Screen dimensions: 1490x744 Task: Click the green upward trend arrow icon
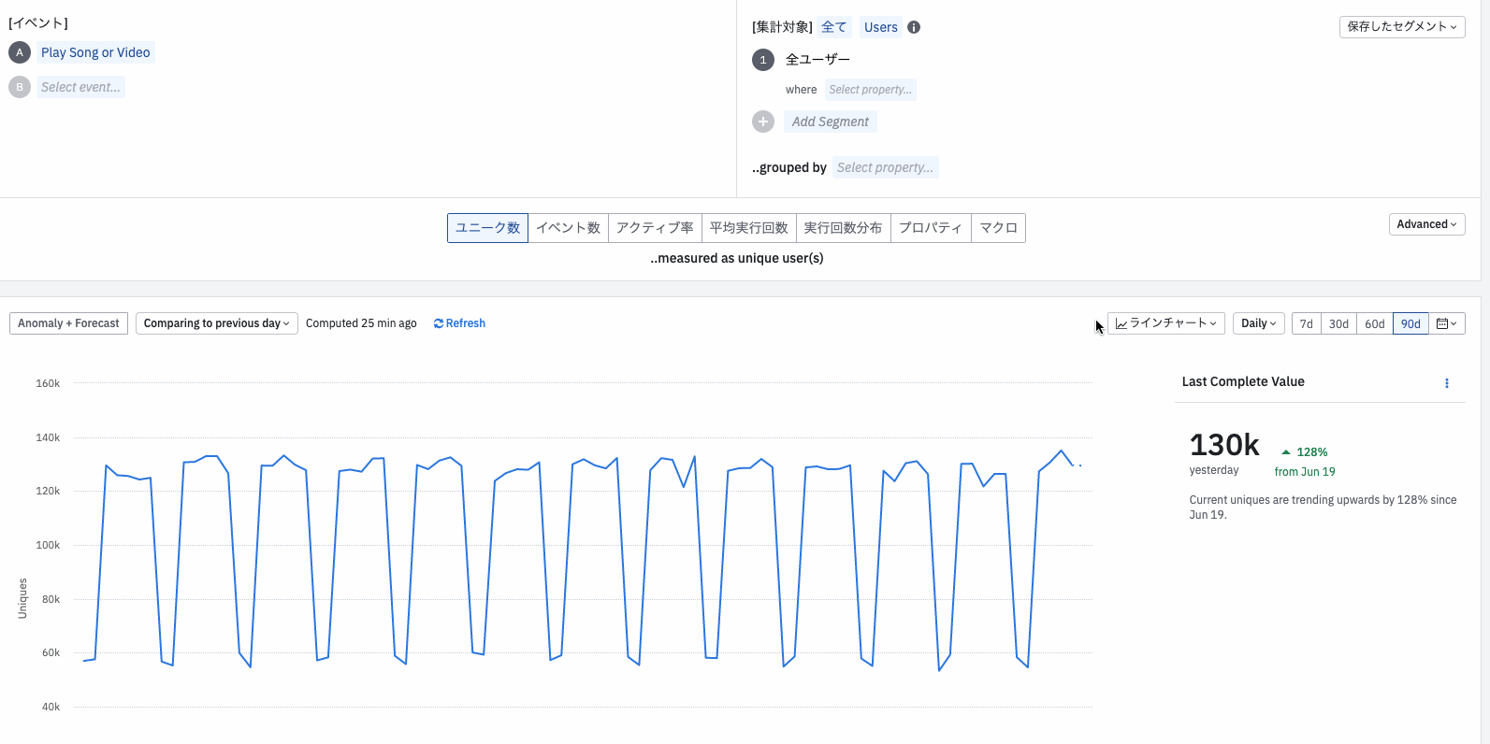click(x=1286, y=451)
